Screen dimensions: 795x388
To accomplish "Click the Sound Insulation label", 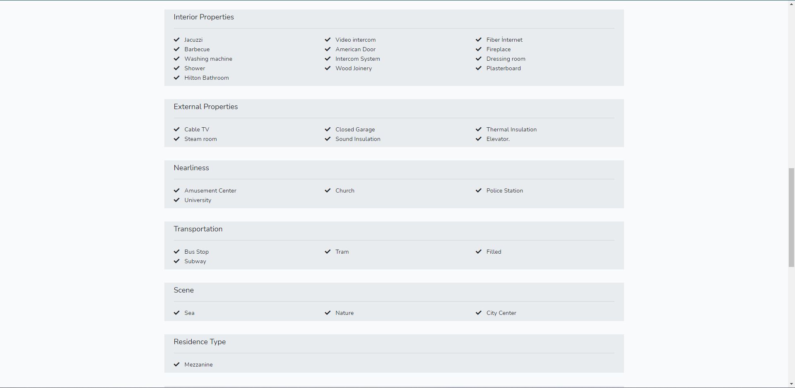I will (x=358, y=139).
